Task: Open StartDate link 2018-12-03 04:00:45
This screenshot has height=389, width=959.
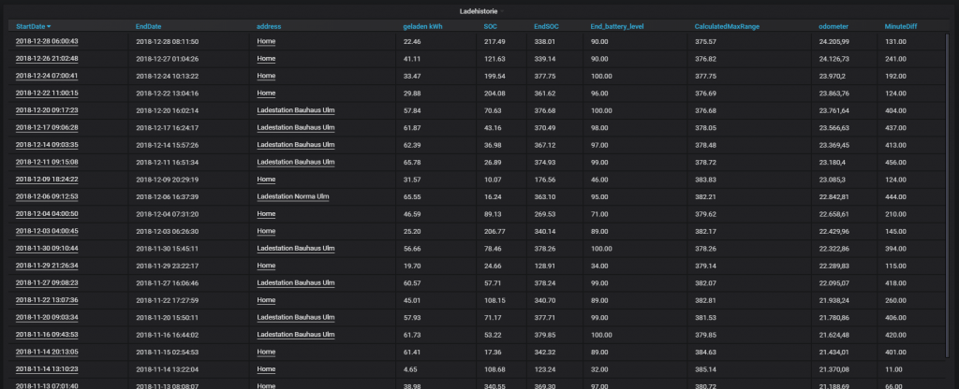Action: pos(47,231)
